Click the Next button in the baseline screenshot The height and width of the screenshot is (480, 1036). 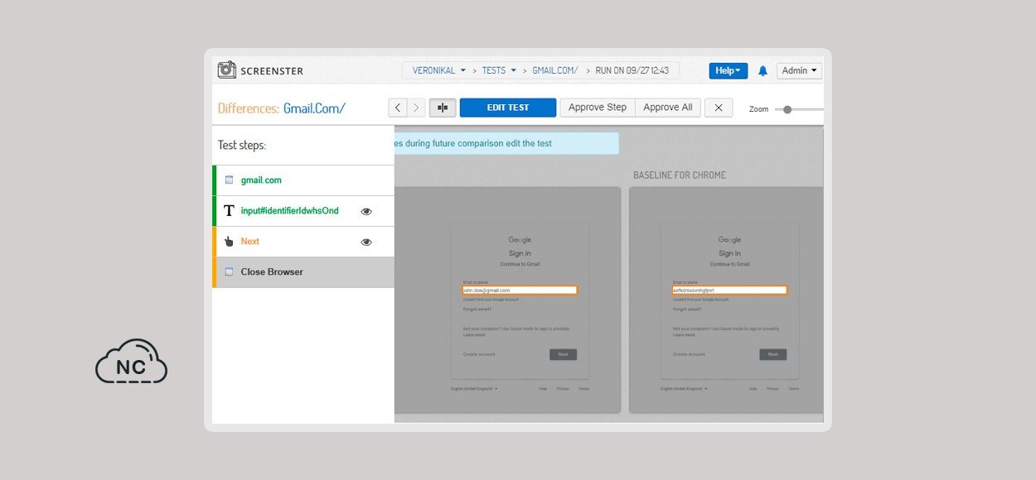click(773, 354)
